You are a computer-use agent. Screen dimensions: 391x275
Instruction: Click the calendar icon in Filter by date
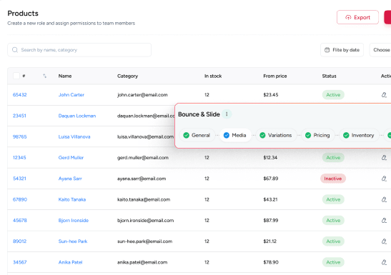click(327, 50)
